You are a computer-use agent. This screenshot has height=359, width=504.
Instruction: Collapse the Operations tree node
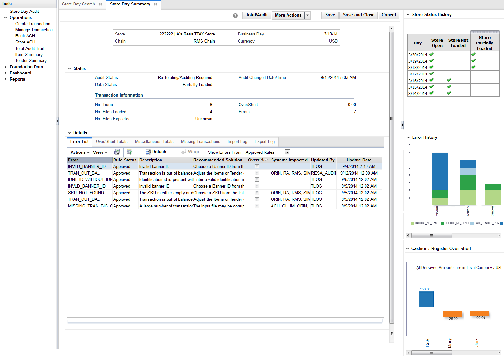pos(6,18)
